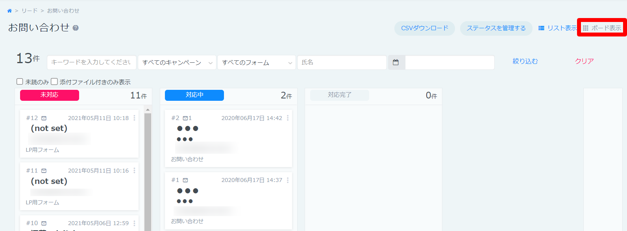Open the help icon beside お問い合わせ title

point(76,28)
